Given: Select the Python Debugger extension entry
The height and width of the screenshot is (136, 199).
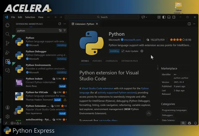Looking at the screenshot, I should [41, 55].
